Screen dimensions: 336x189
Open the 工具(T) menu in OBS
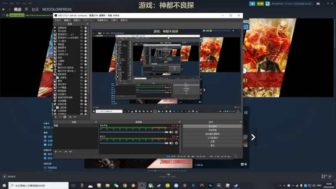(114, 20)
